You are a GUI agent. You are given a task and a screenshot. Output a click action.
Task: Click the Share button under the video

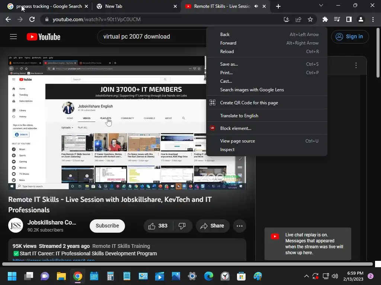coord(212,226)
